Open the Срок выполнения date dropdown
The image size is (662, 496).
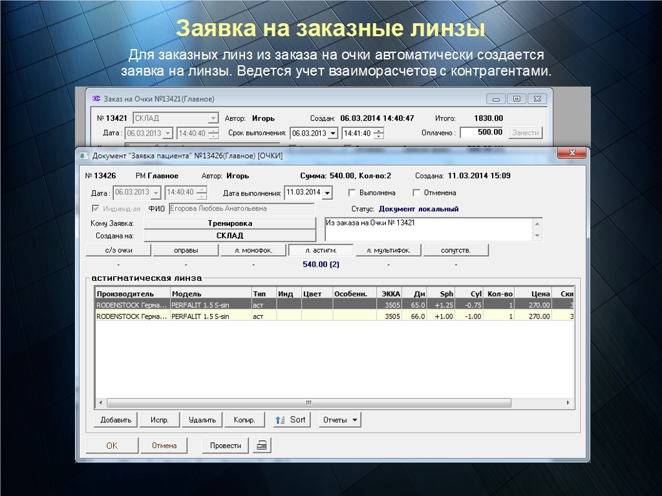[333, 133]
